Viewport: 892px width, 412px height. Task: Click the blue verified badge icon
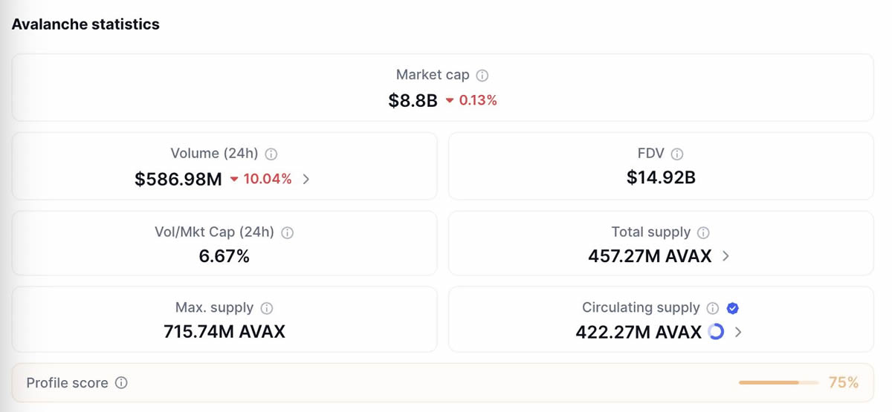coord(732,308)
